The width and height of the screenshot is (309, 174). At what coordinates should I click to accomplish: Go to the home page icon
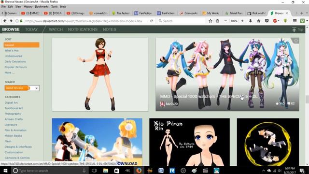pyautogui.click(x=259, y=21)
